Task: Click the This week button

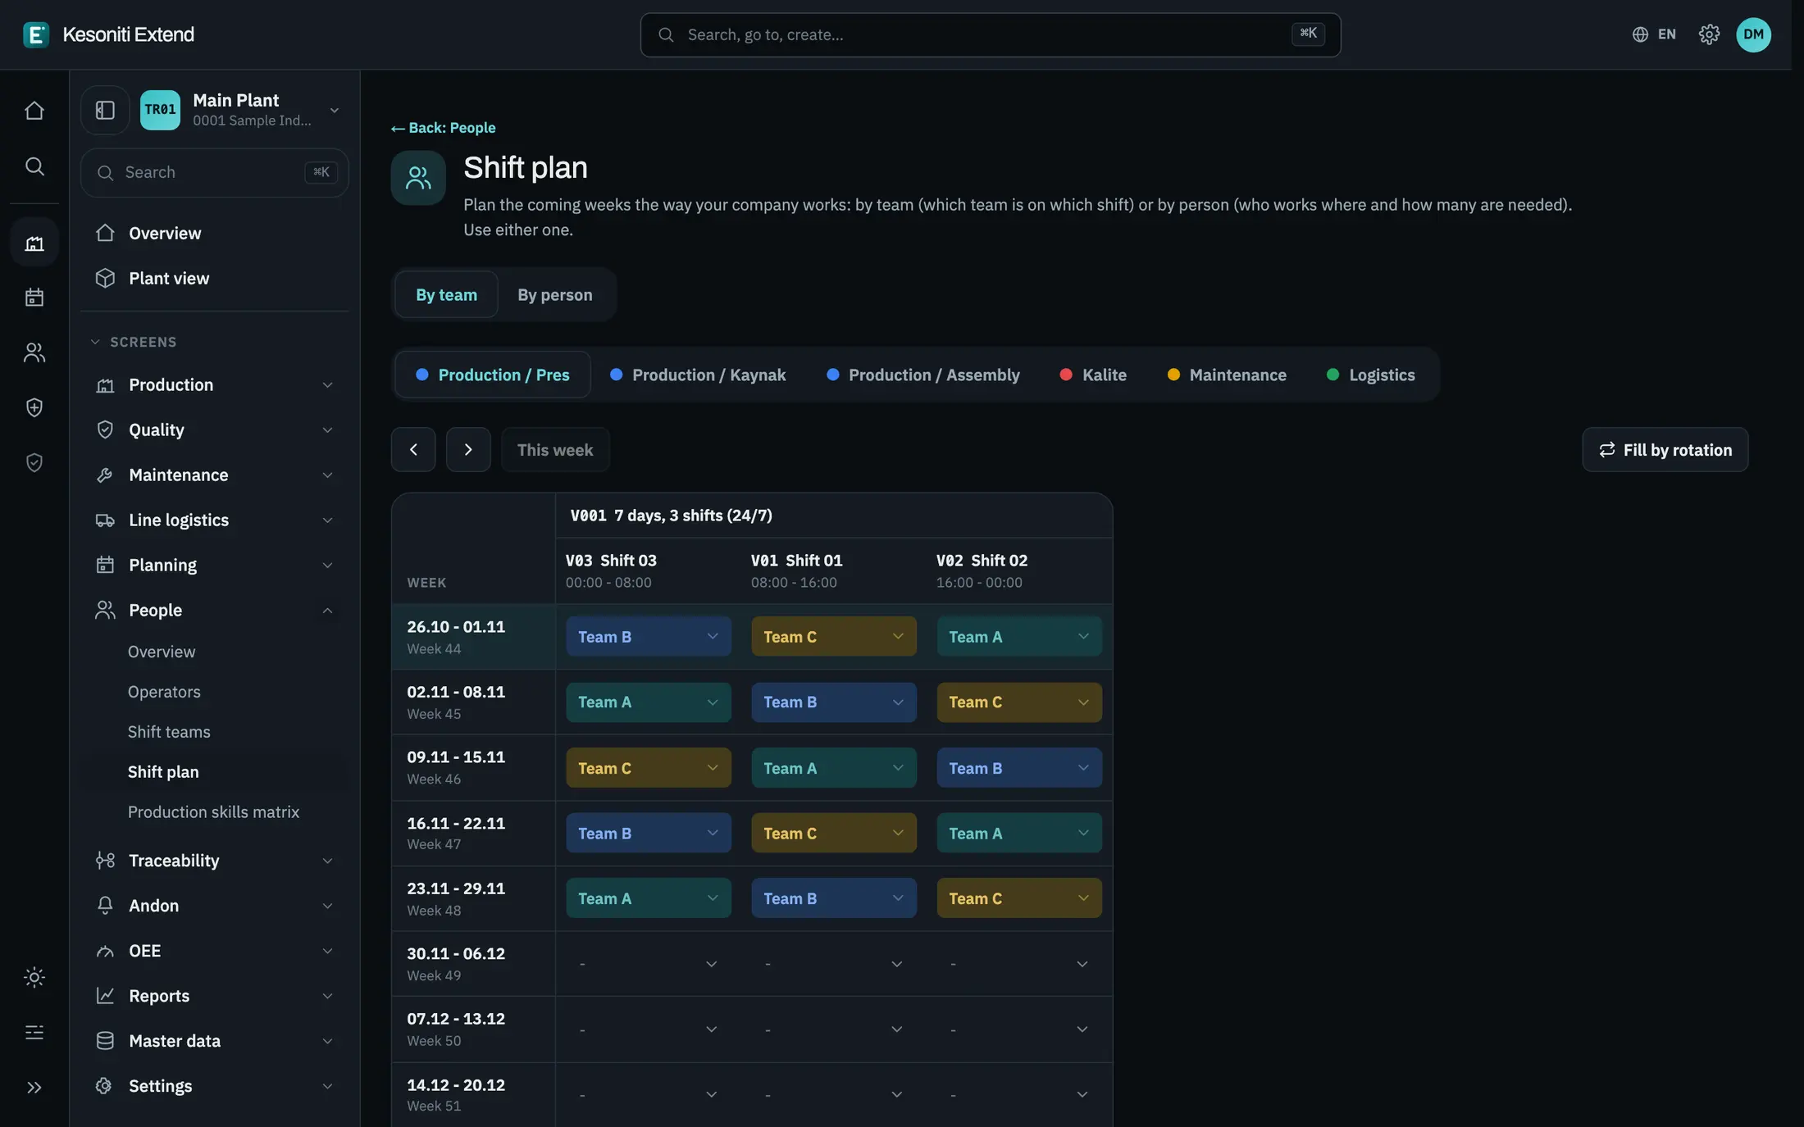Action: [x=555, y=449]
